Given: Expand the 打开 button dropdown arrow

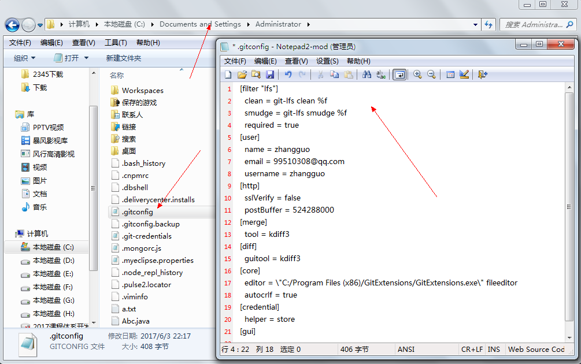Looking at the screenshot, I should coord(86,58).
